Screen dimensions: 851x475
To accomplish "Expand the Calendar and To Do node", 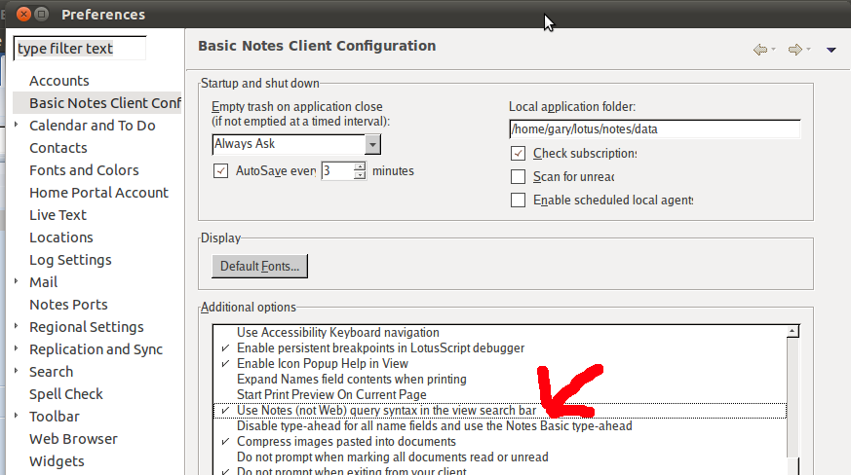I will coord(16,125).
